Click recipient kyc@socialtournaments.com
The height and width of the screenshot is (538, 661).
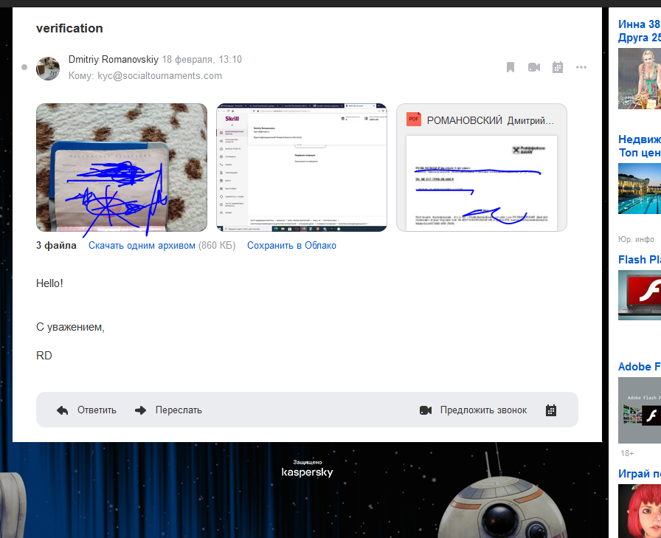coord(159,76)
